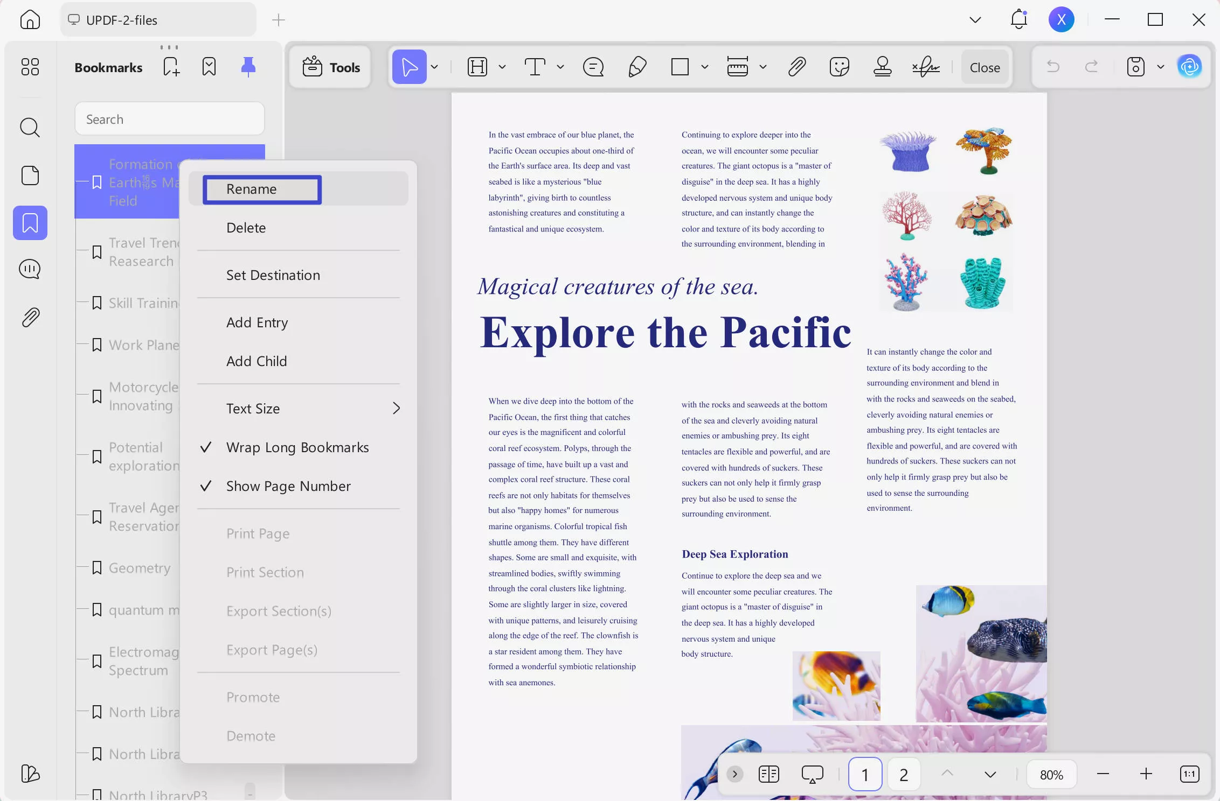
Task: Choose Set Destination from the menu
Action: [x=273, y=275]
